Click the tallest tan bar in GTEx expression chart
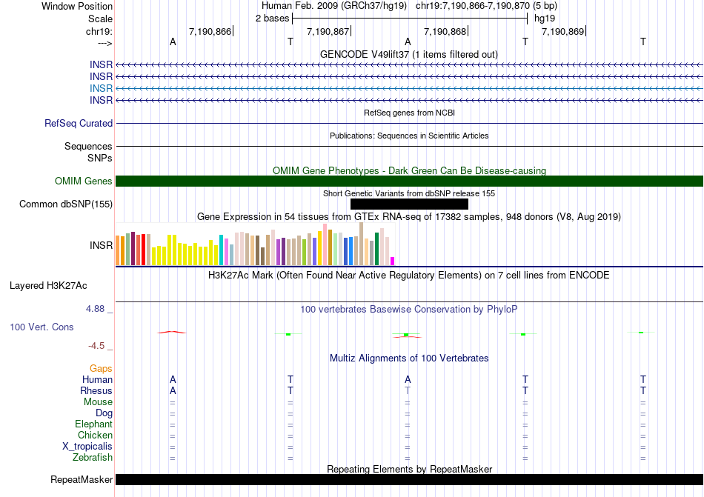704x497 pixels. coord(361,244)
